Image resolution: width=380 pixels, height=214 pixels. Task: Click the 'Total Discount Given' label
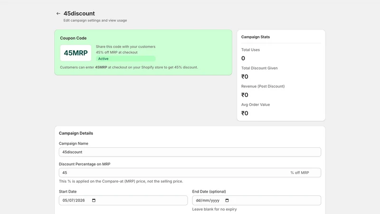click(259, 68)
